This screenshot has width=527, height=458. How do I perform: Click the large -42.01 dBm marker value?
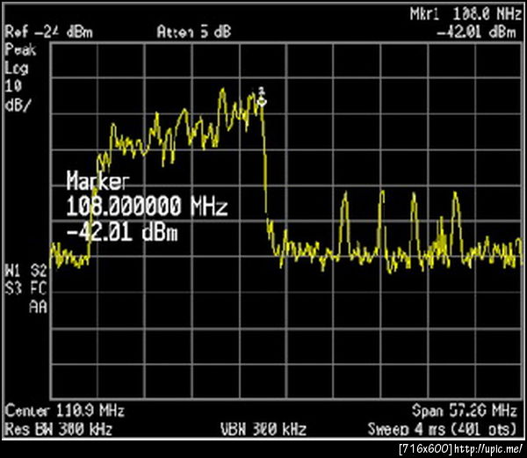(x=122, y=232)
